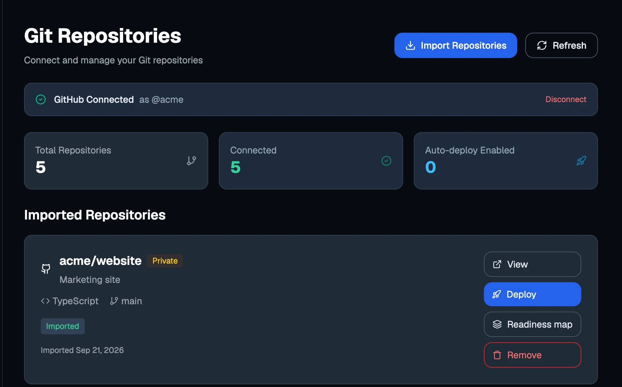Click the checkmark icon in the Connected card
This screenshot has width=622, height=387.
coord(386,161)
